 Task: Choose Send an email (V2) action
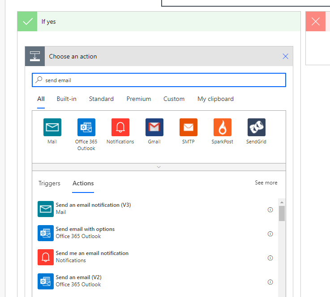155,281
